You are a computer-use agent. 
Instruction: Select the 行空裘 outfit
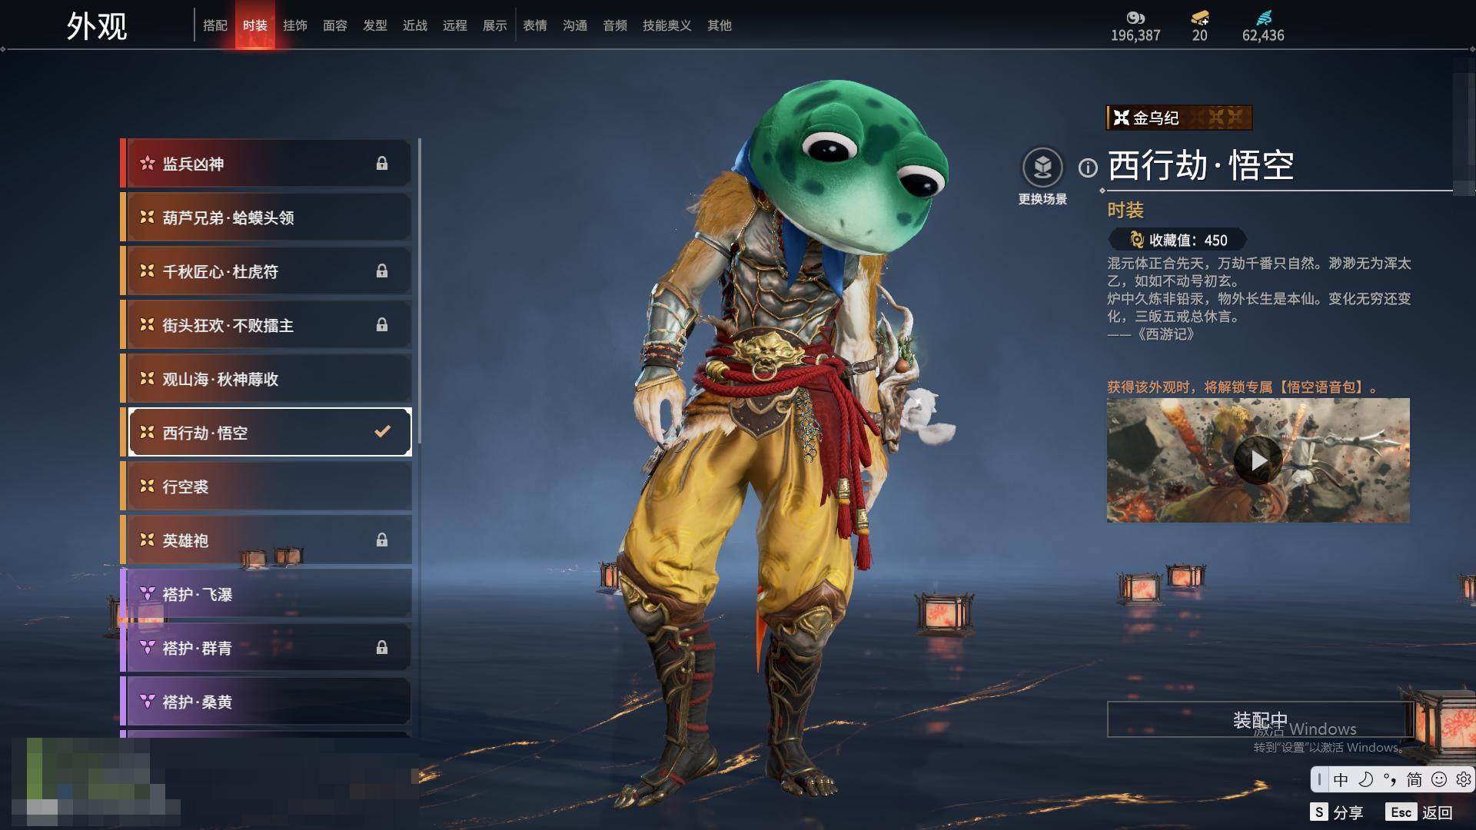[266, 486]
